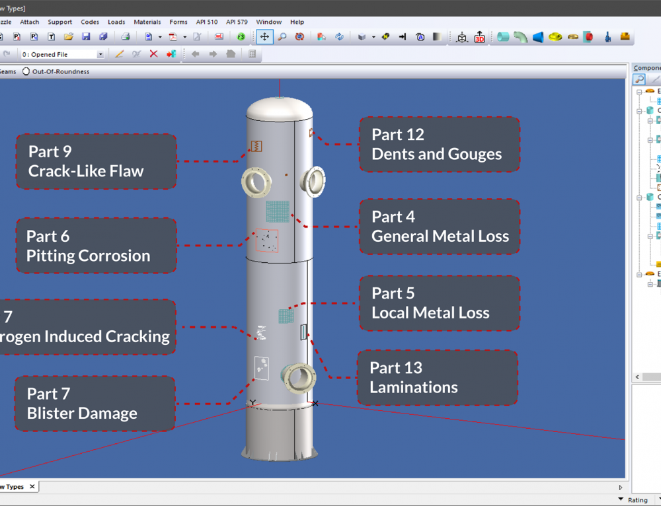Click the shading gradient swatch in the toolbar
This screenshot has width=661, height=506.
[x=438, y=37]
